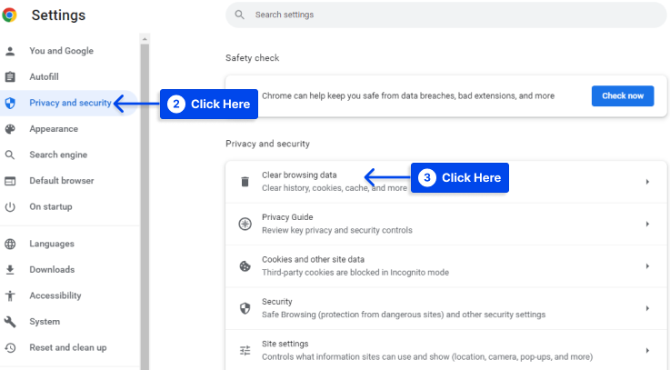Click the You and Google person icon
Image resolution: width=670 pixels, height=370 pixels.
pos(10,51)
